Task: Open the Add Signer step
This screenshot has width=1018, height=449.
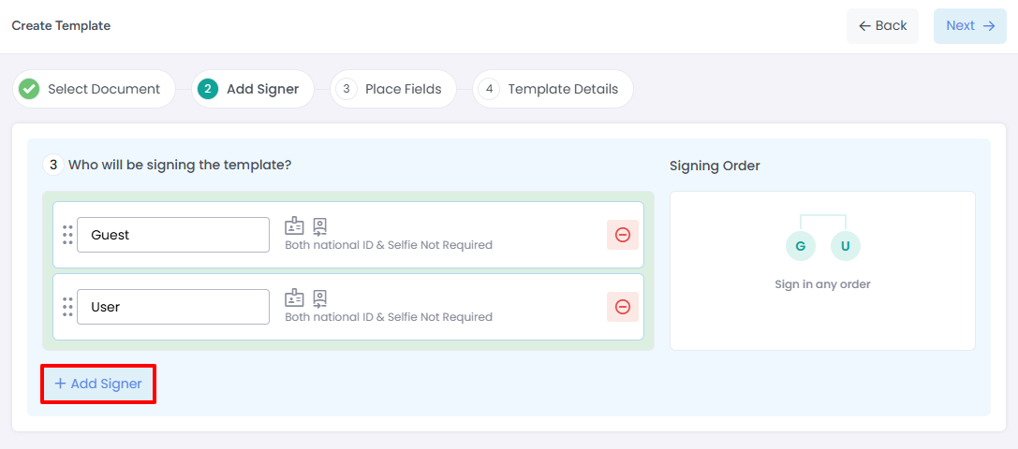Action: 253,89
